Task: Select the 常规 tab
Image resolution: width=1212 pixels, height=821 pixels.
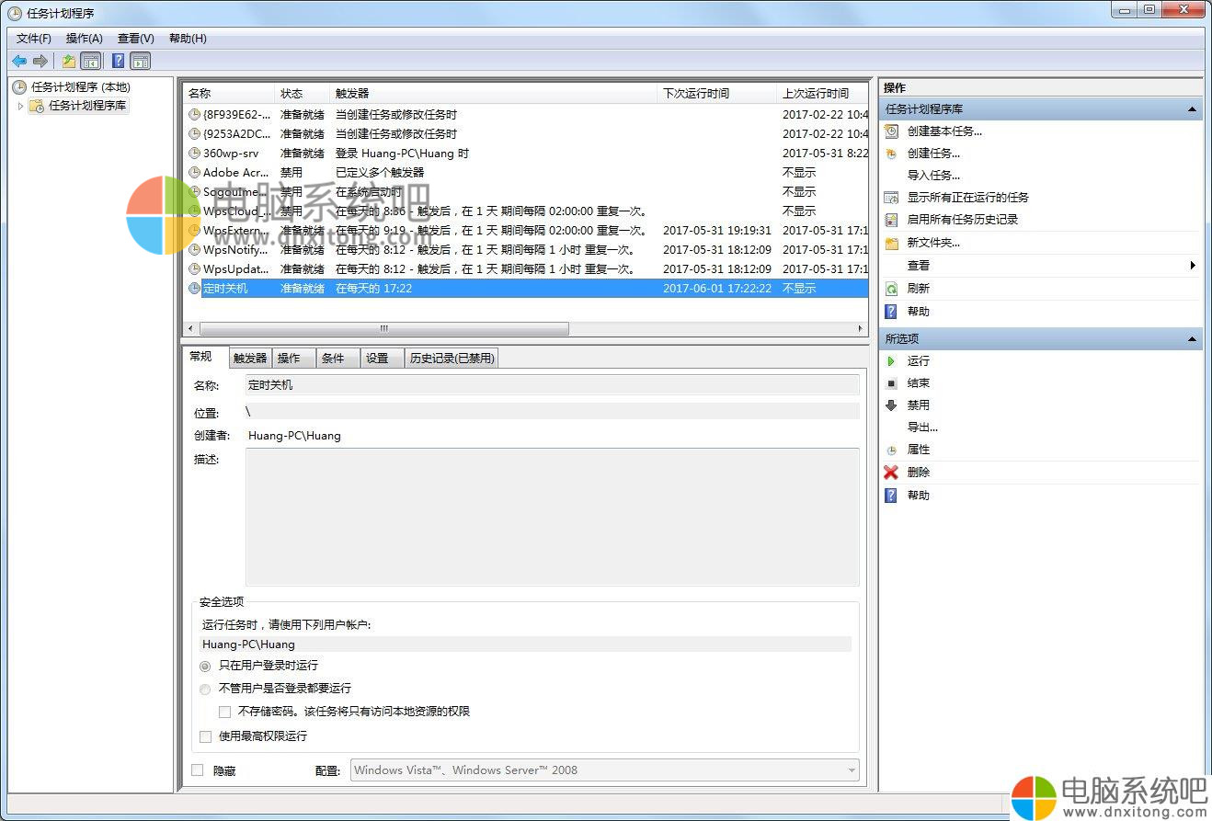Action: coord(203,357)
